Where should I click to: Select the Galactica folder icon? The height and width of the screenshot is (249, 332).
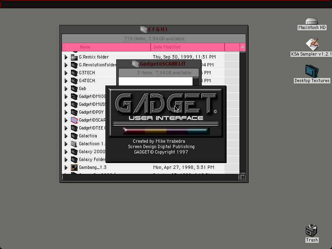click(x=74, y=136)
